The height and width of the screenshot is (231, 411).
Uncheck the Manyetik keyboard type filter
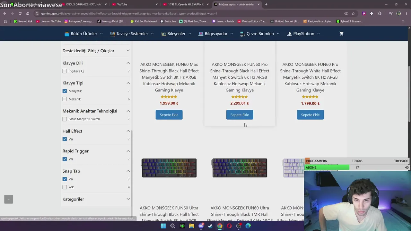pyautogui.click(x=65, y=91)
